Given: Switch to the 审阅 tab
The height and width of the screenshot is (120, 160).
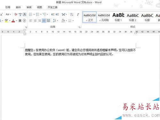Looking at the screenshot, I should pyautogui.click(x=29, y=7).
